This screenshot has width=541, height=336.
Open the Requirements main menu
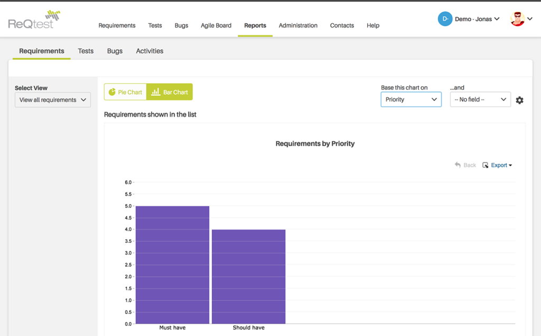[117, 25]
